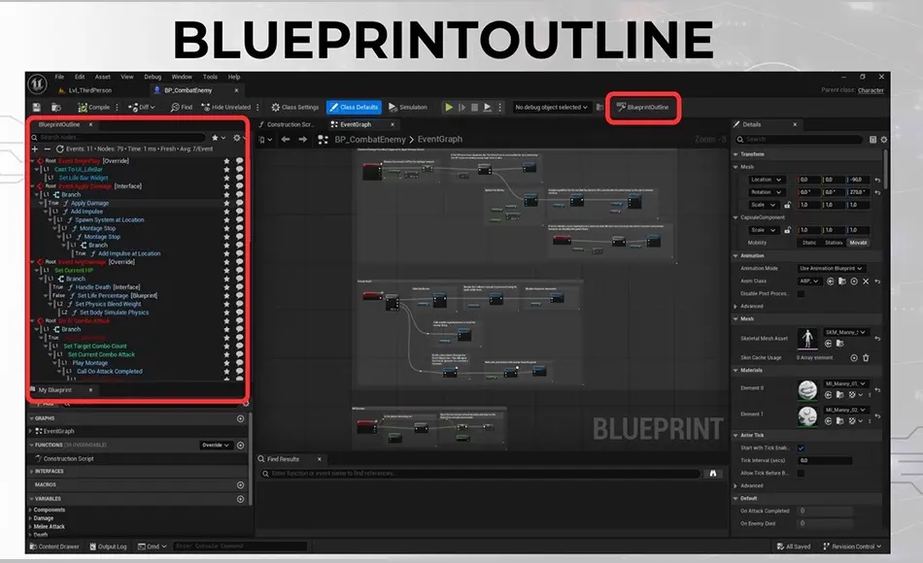The width and height of the screenshot is (923, 563).
Task: Open the Find tool in the toolbar
Action: click(182, 107)
